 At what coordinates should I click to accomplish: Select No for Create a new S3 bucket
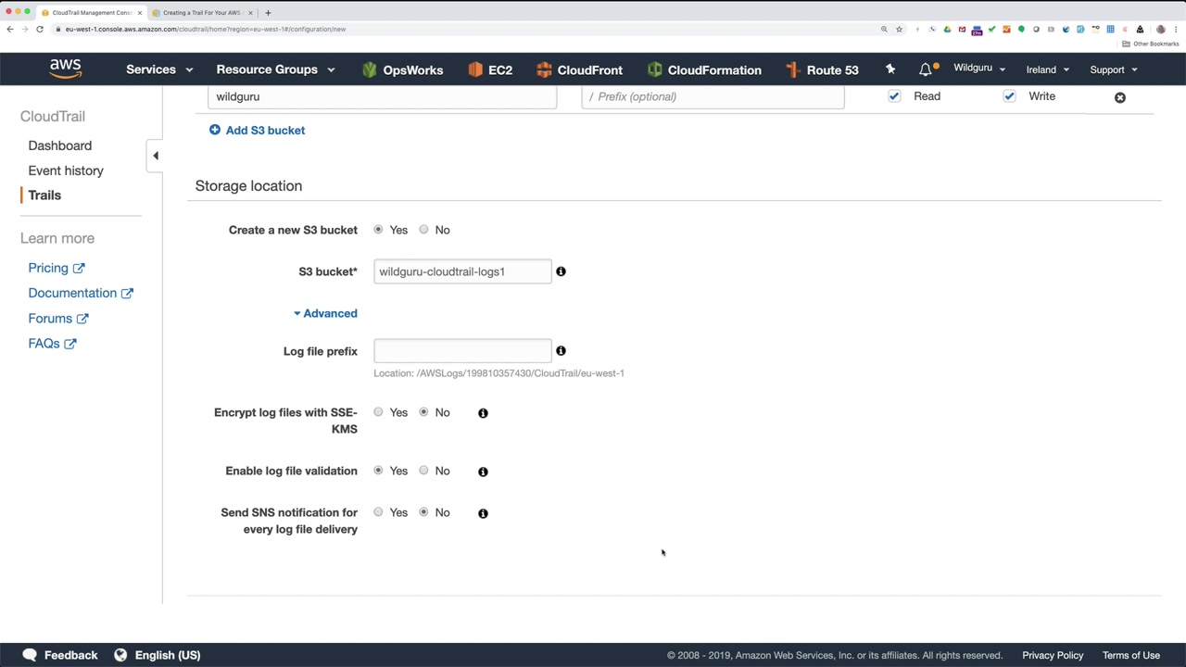click(423, 230)
